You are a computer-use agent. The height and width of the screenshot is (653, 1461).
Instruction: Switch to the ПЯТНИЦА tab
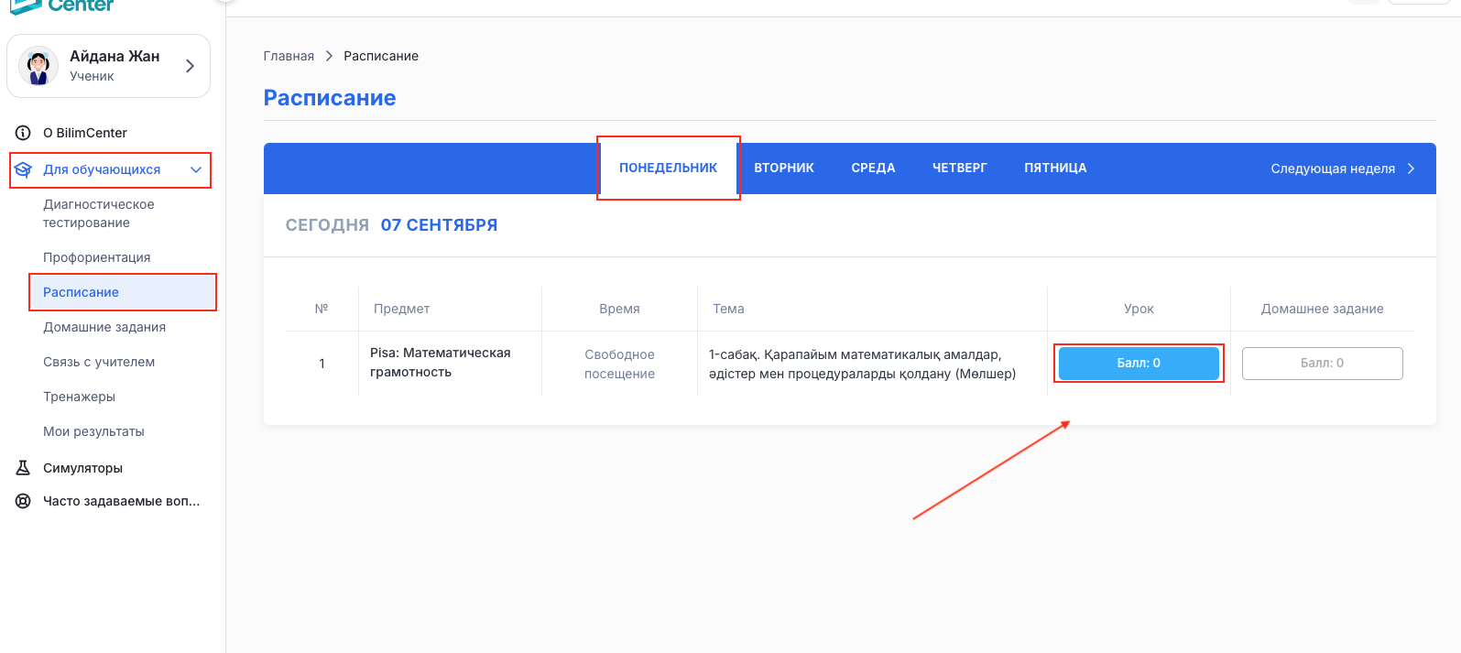coord(1055,169)
